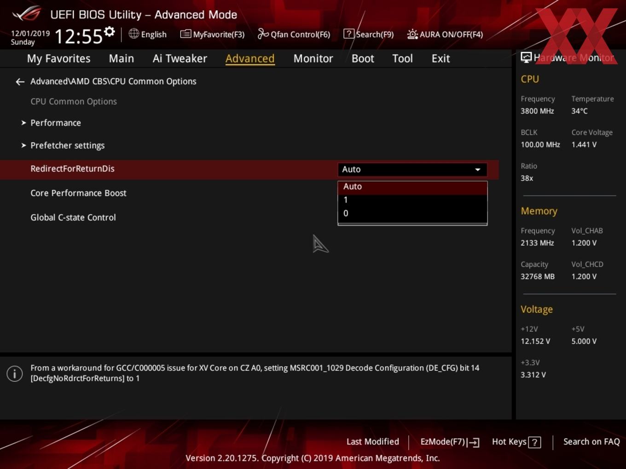Select option 0 in the dropdown list
Screen dimensions: 626x469
coord(412,213)
